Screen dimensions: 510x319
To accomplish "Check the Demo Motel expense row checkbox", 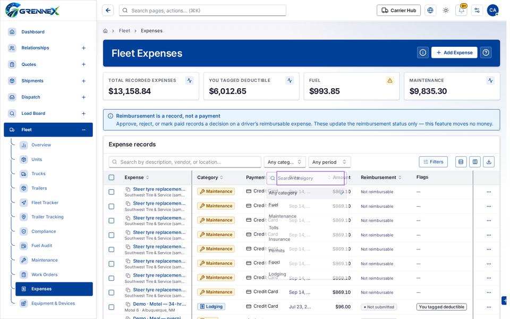I will 112,307.
